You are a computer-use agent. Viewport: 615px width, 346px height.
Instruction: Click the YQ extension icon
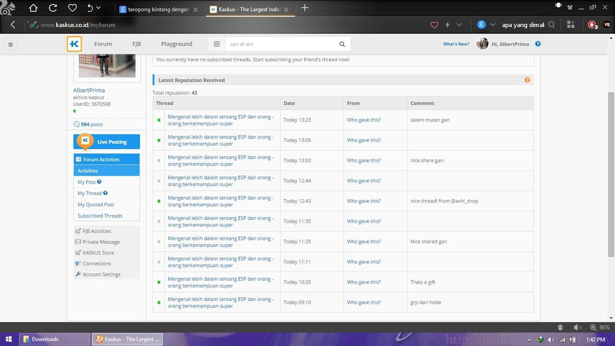[607, 25]
